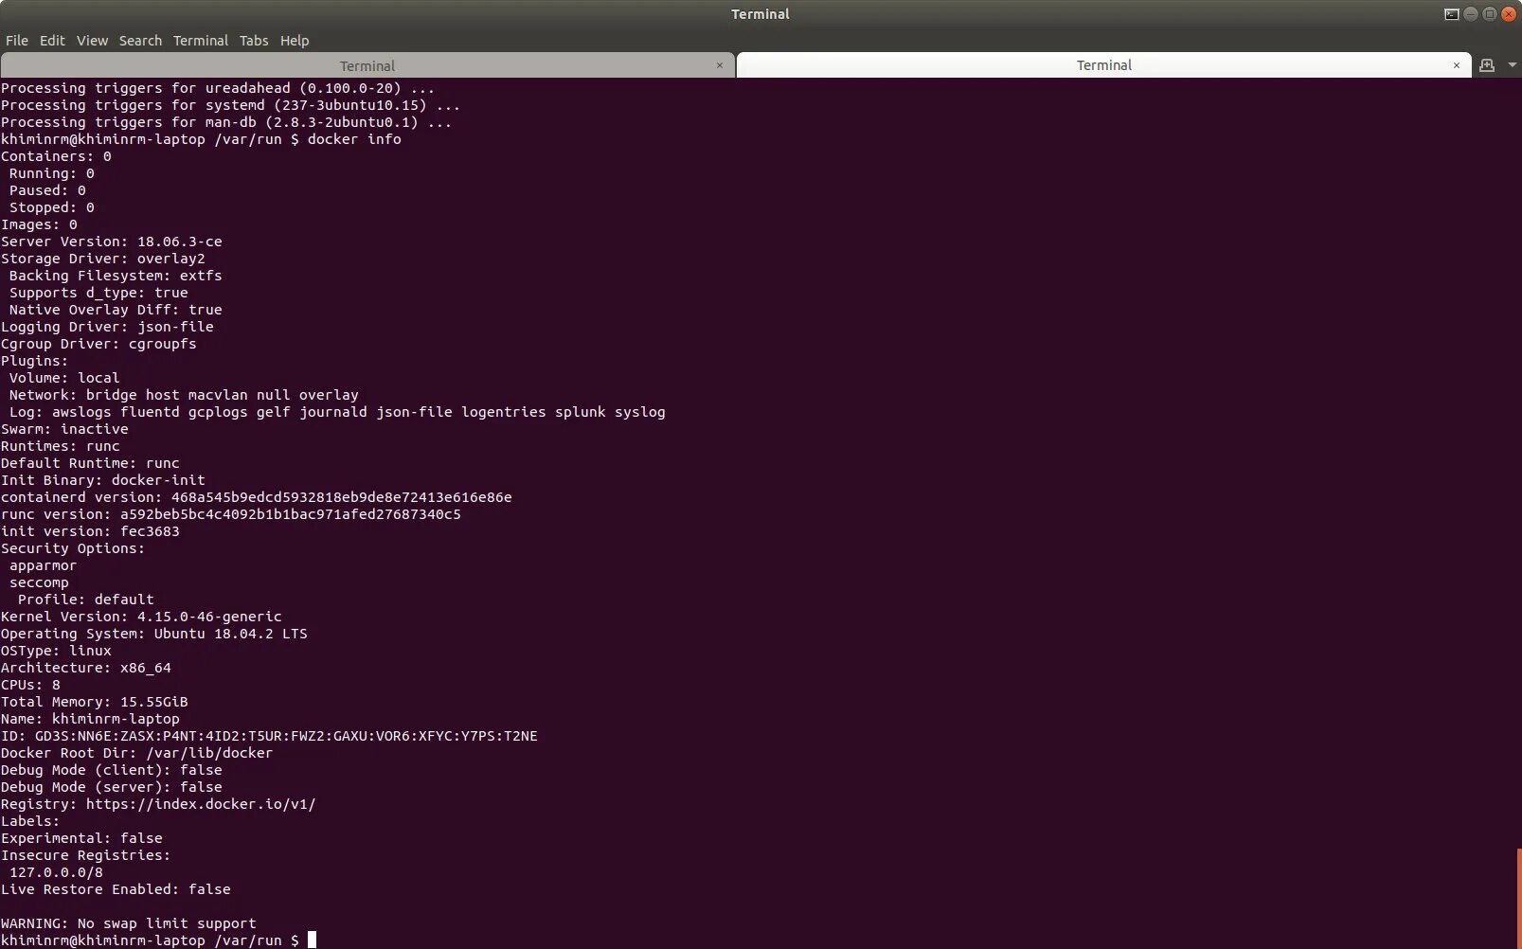The image size is (1522, 949).
Task: Click 'Processing triggers for man-db' line
Action: pyautogui.click(x=226, y=122)
